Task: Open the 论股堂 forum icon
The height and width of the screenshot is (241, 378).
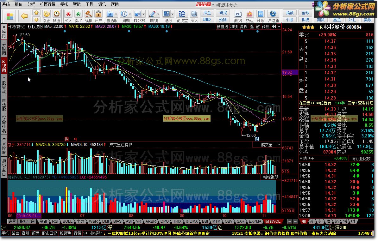Action: tap(182, 14)
